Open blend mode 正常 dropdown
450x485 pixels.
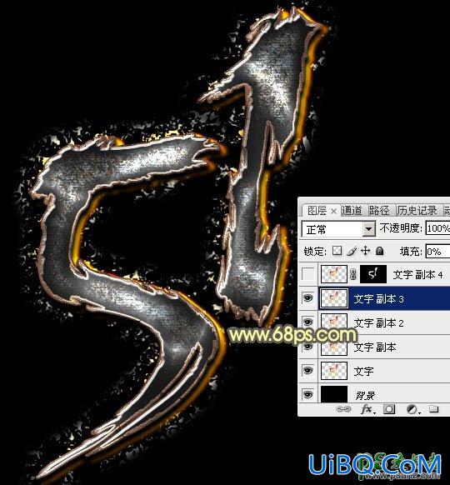click(x=368, y=229)
